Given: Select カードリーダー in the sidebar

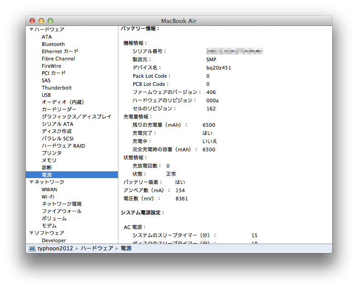Looking at the screenshot, I should (x=59, y=110).
